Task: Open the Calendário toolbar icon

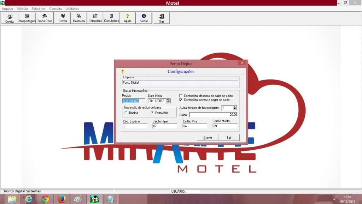Action: [x=95, y=18]
